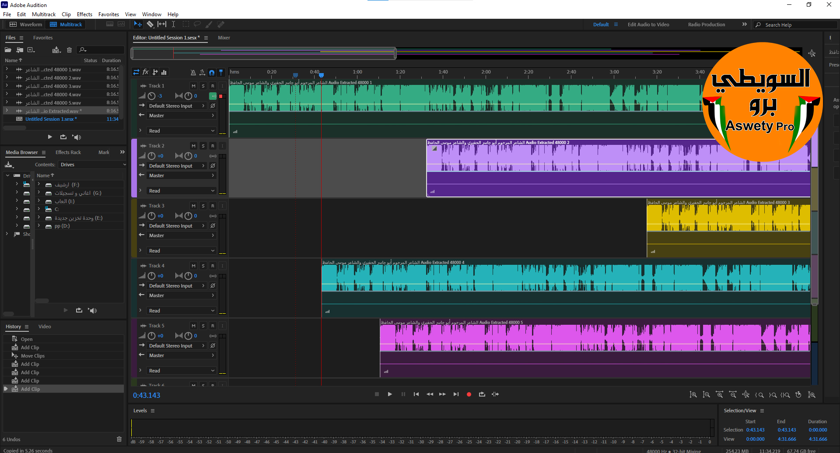This screenshot has width=840, height=453.
Task: Mute Track 3
Action: [193, 206]
